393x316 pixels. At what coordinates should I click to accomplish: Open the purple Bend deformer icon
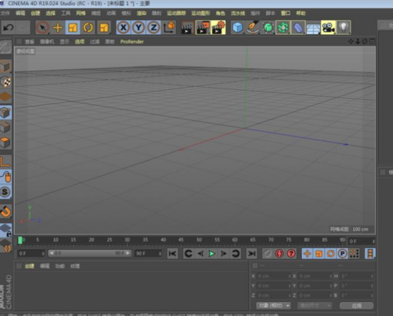298,27
